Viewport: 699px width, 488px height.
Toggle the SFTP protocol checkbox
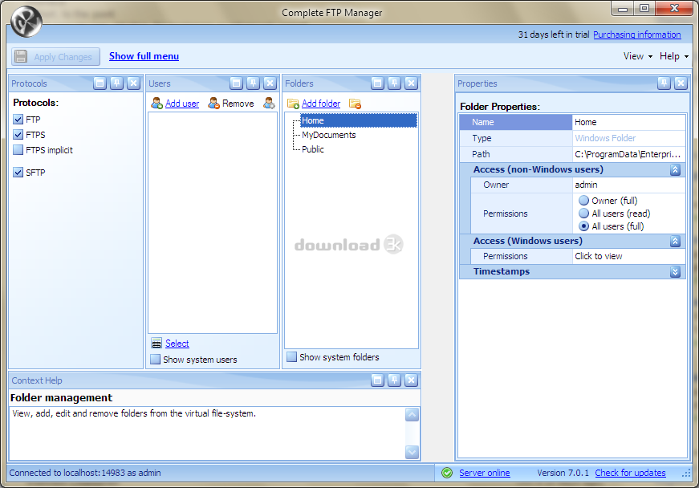click(18, 173)
